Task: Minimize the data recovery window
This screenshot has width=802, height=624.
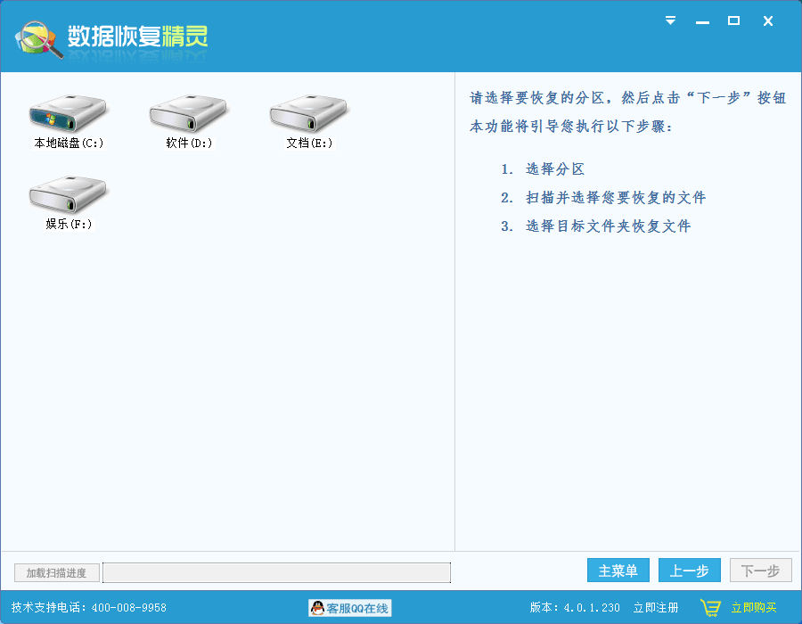Action: [702, 22]
